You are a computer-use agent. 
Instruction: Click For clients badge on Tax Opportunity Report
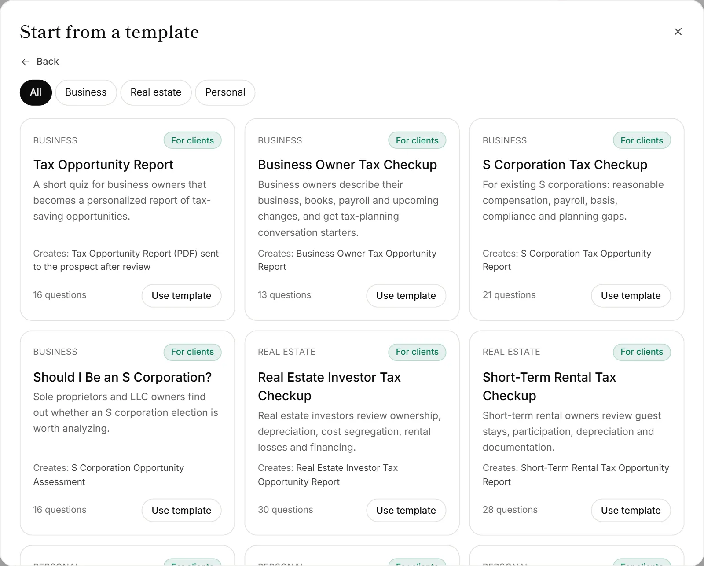point(192,140)
